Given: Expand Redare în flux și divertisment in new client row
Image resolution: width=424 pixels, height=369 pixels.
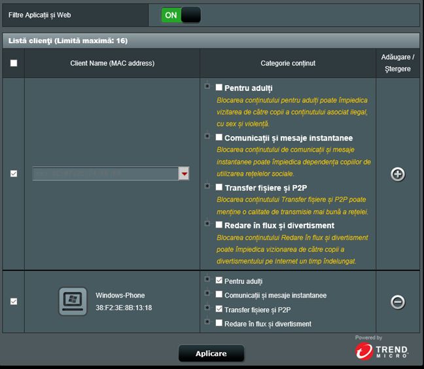Looking at the screenshot, I should (207, 224).
